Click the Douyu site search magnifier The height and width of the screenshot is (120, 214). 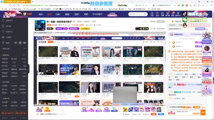(x=145, y=14)
